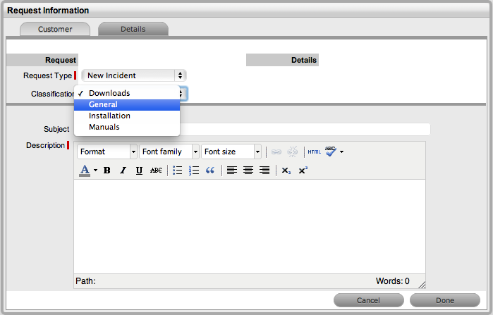Click the Request Type label

click(x=47, y=75)
